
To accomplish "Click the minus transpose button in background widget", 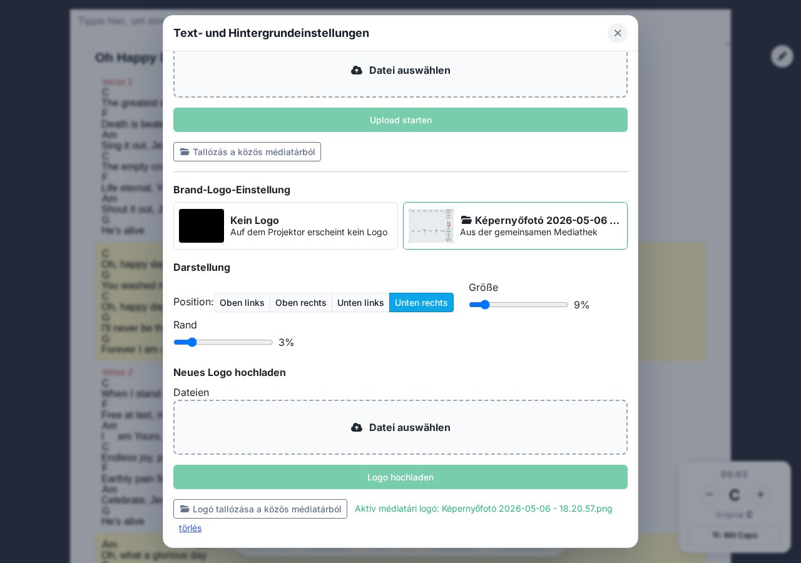I will (708, 495).
